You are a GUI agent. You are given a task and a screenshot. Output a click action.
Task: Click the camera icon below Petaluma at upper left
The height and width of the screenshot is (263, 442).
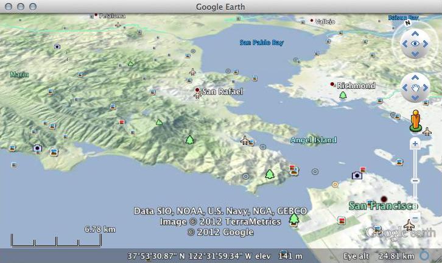tap(57, 46)
